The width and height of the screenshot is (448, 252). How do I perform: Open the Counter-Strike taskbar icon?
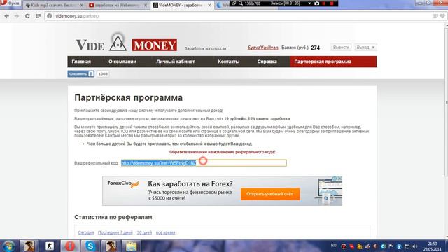pos(50,246)
